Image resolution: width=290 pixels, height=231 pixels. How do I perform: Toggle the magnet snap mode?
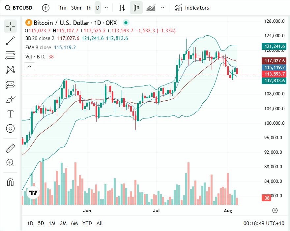(x=11, y=182)
